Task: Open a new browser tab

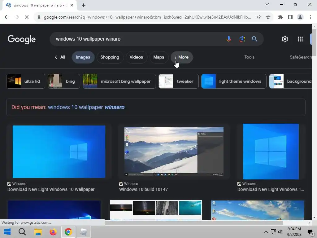Action: pos(84,5)
